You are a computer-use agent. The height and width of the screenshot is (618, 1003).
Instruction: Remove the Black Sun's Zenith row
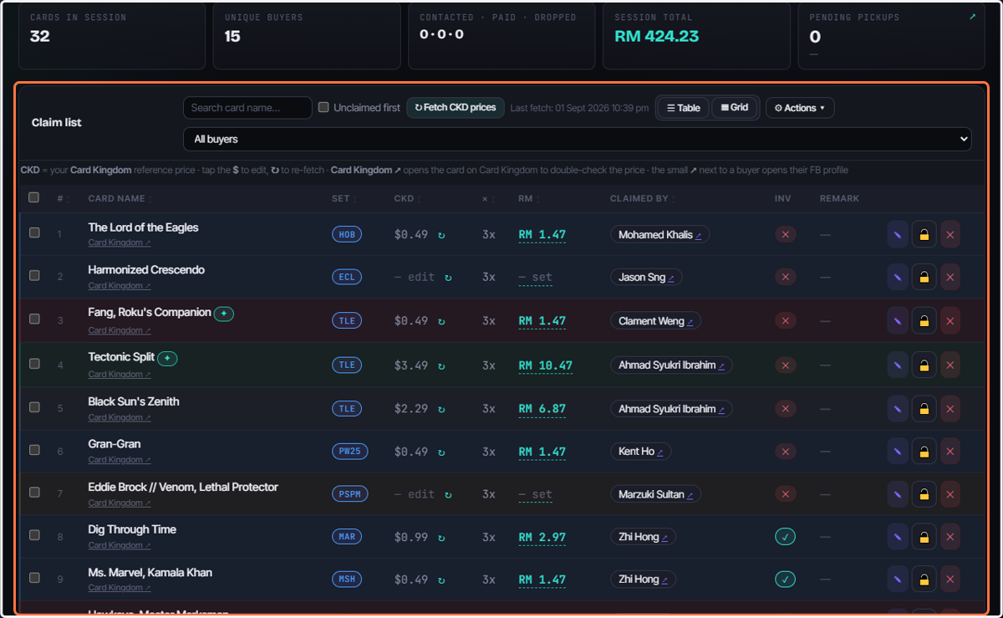point(950,409)
